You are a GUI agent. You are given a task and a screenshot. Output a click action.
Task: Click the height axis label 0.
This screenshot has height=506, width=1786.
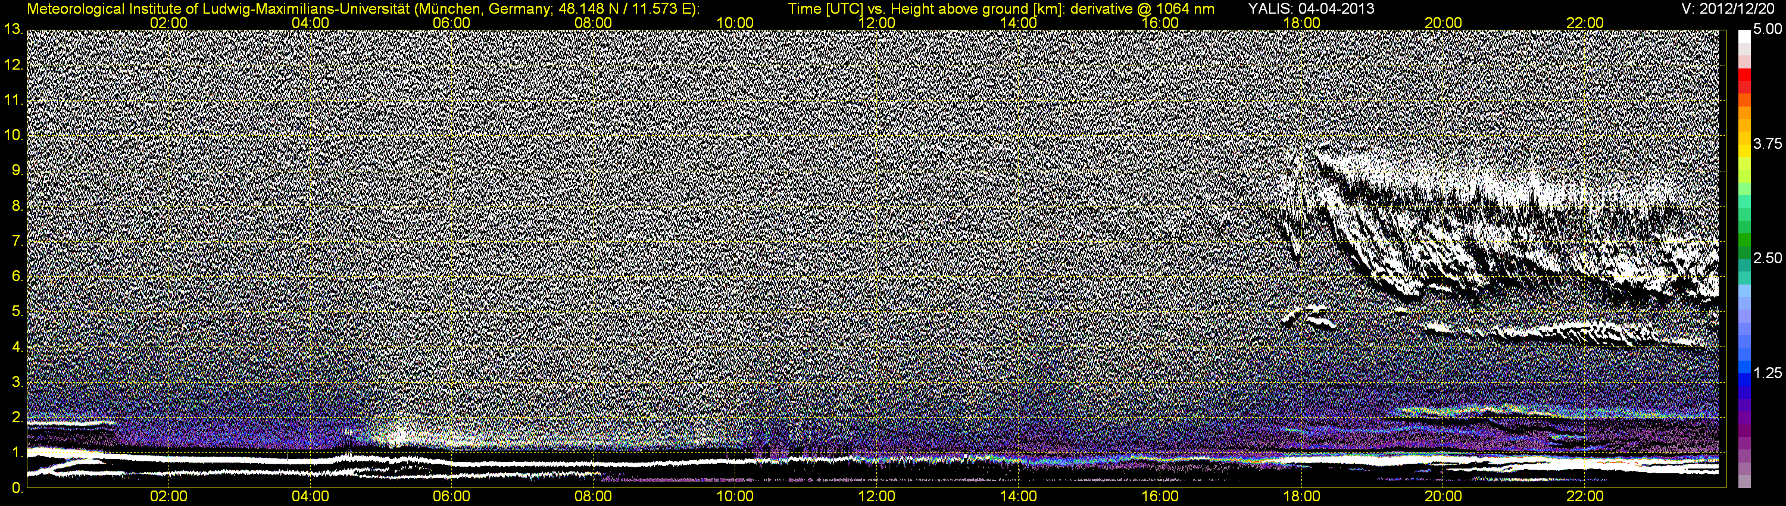17,488
